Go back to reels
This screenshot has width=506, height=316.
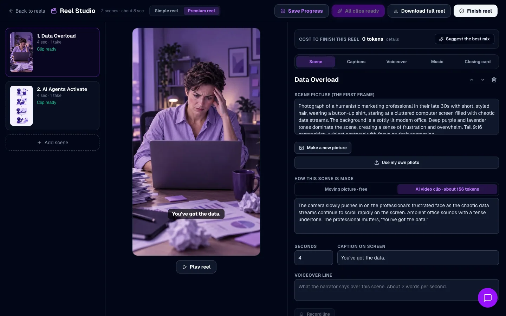coord(27,11)
